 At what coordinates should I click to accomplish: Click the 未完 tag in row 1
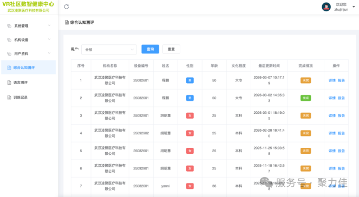coord(305,80)
